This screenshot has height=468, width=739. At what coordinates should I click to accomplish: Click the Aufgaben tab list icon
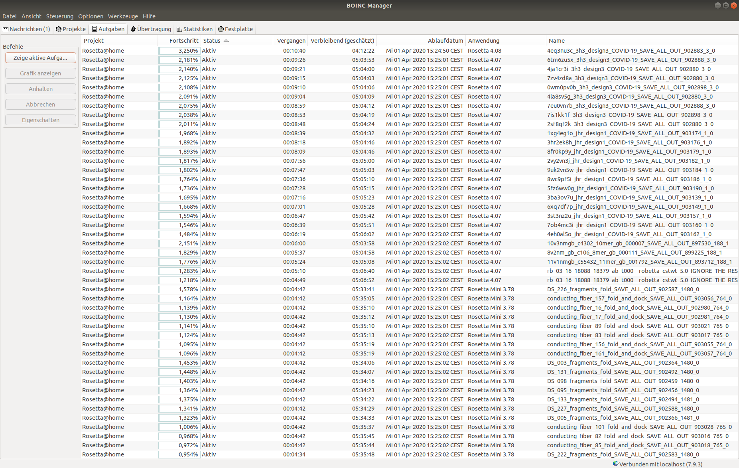click(95, 29)
